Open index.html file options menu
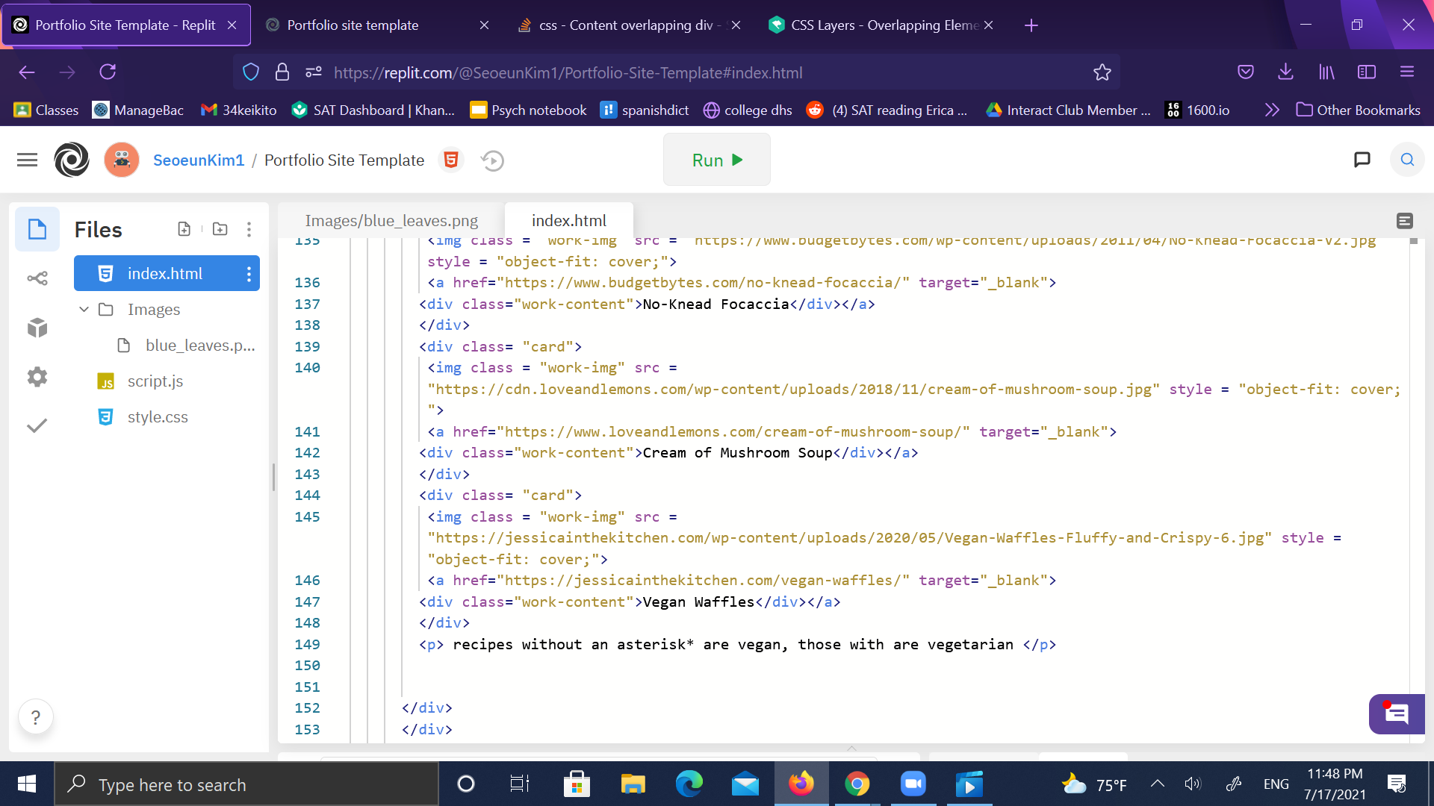1434x806 pixels. [x=249, y=274]
